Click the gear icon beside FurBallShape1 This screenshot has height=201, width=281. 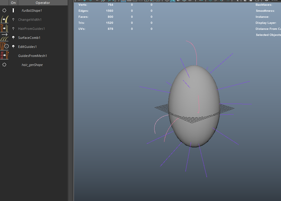(4, 11)
